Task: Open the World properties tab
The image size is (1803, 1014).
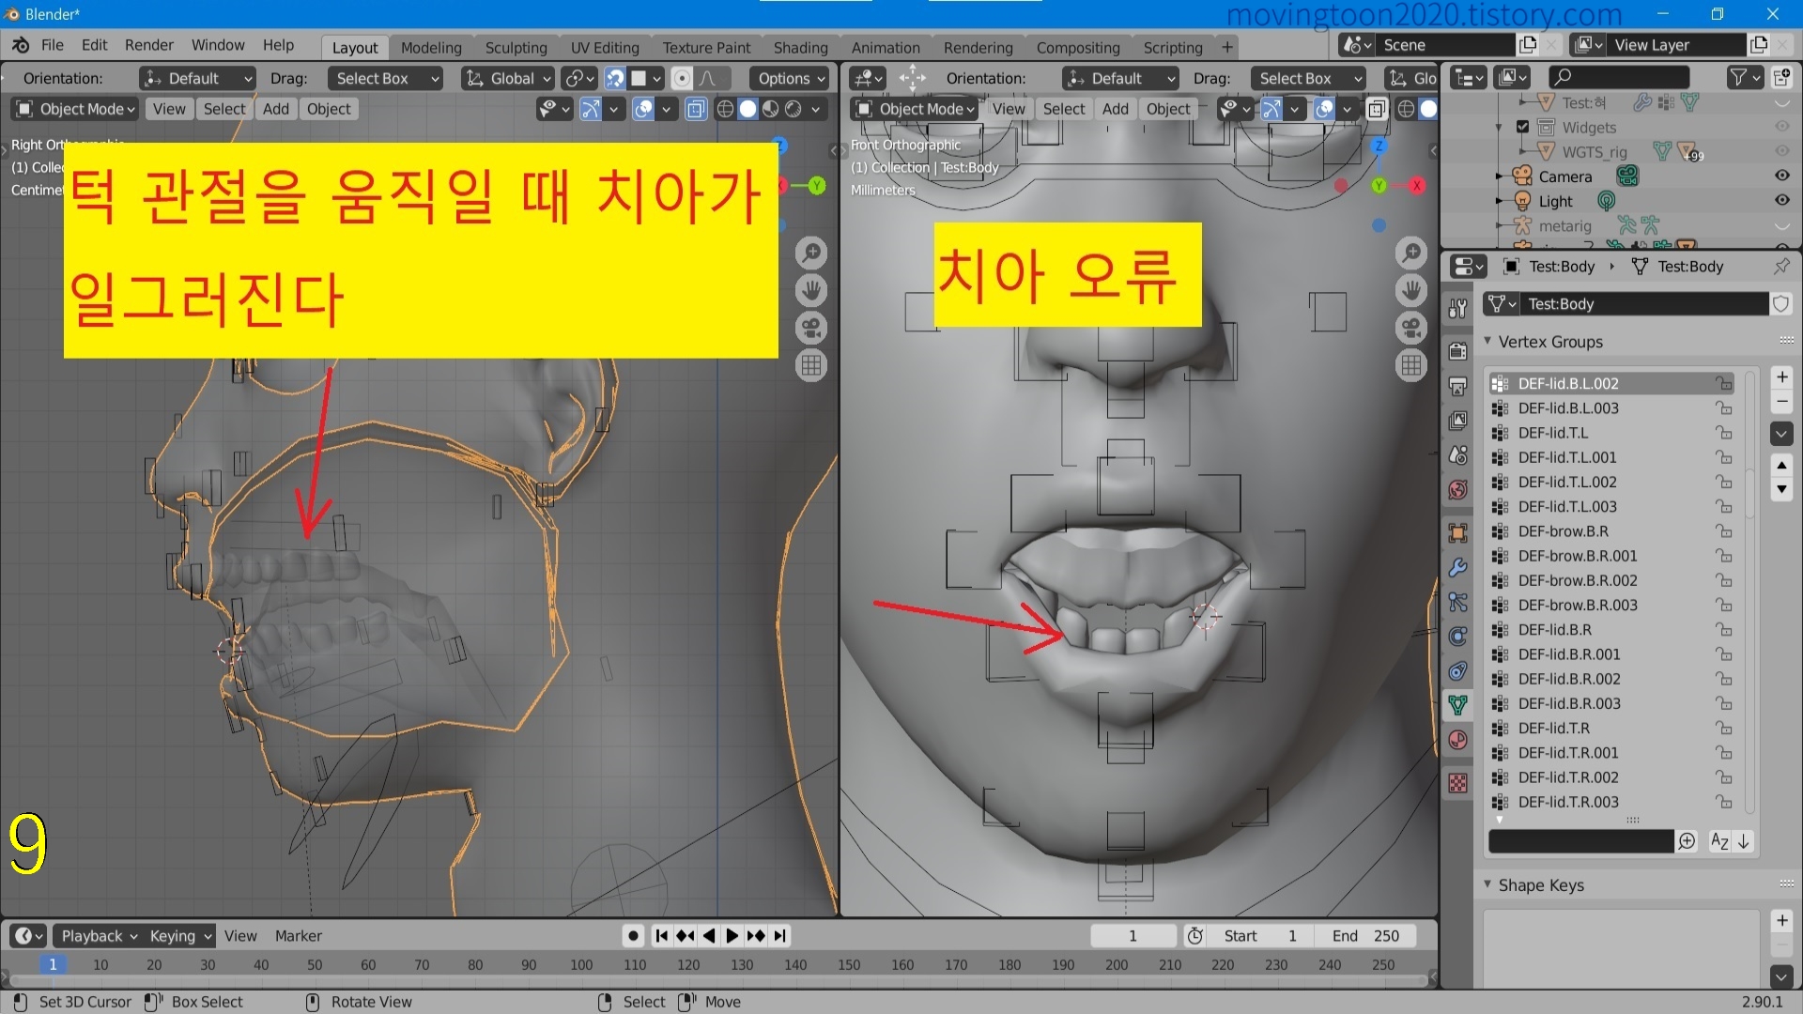Action: click(1457, 489)
